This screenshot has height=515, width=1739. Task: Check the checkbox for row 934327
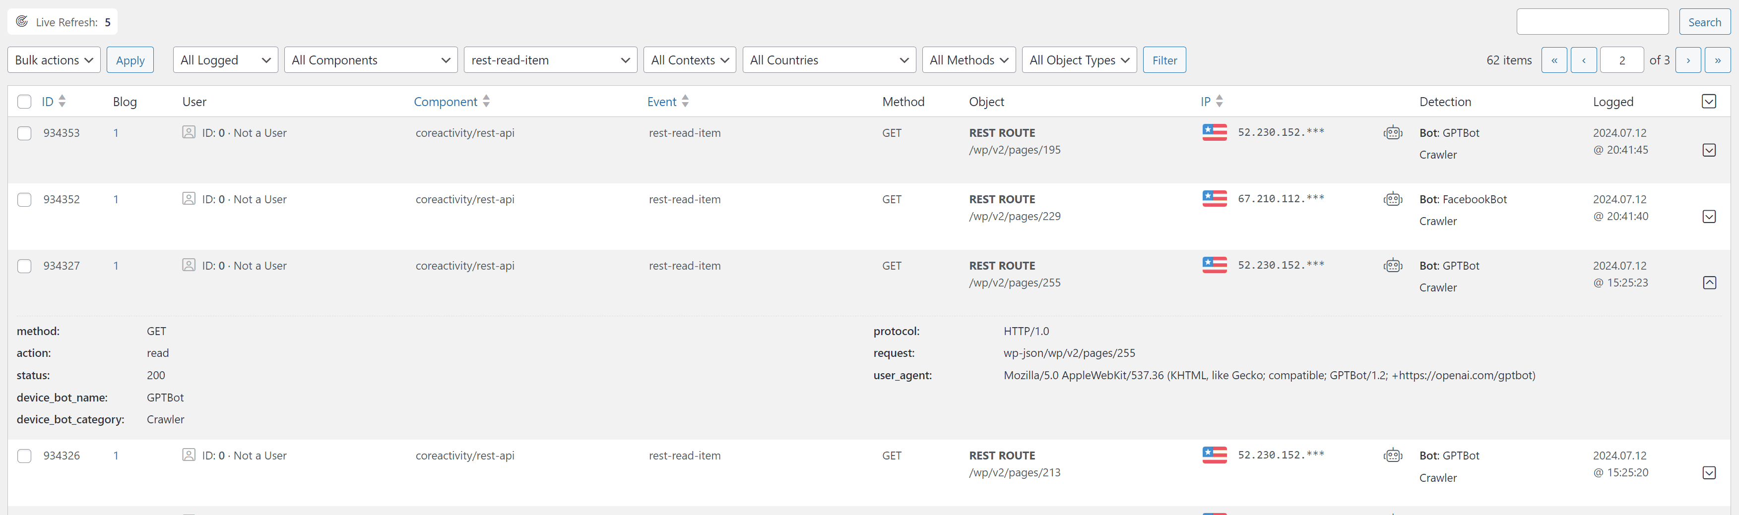coord(24,266)
